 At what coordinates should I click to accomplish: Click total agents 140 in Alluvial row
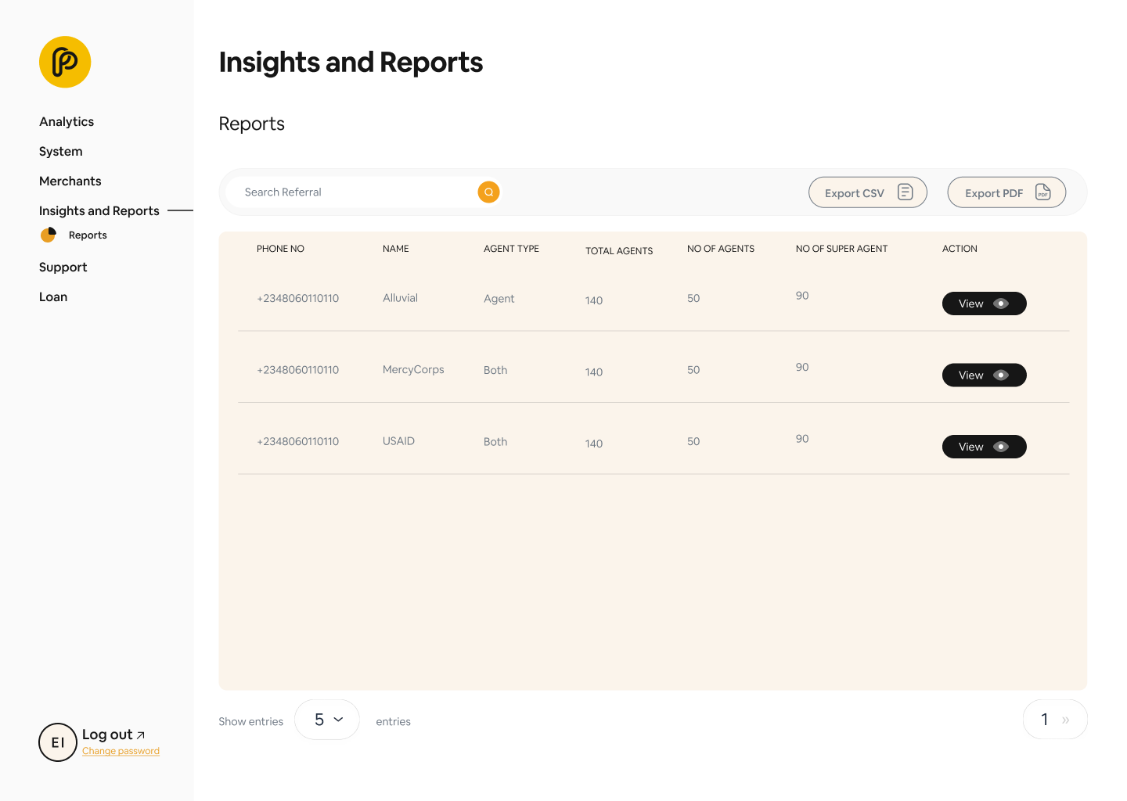(594, 300)
